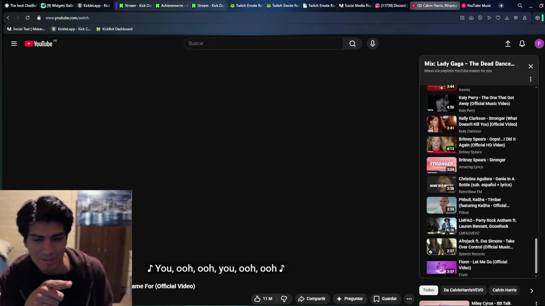Open the browser profile icon
This screenshot has height=306, width=545.
pos(525,18)
